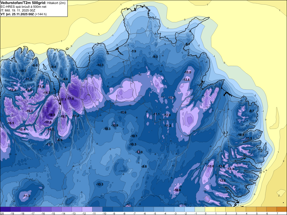Click the -10.9 temperature label
The image size is (287, 215).
(115, 126)
